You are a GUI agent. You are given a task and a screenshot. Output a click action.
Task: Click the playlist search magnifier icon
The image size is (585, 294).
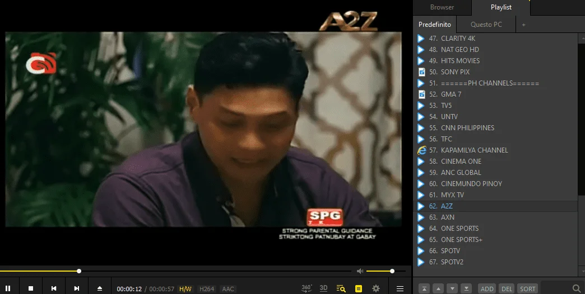577,288
